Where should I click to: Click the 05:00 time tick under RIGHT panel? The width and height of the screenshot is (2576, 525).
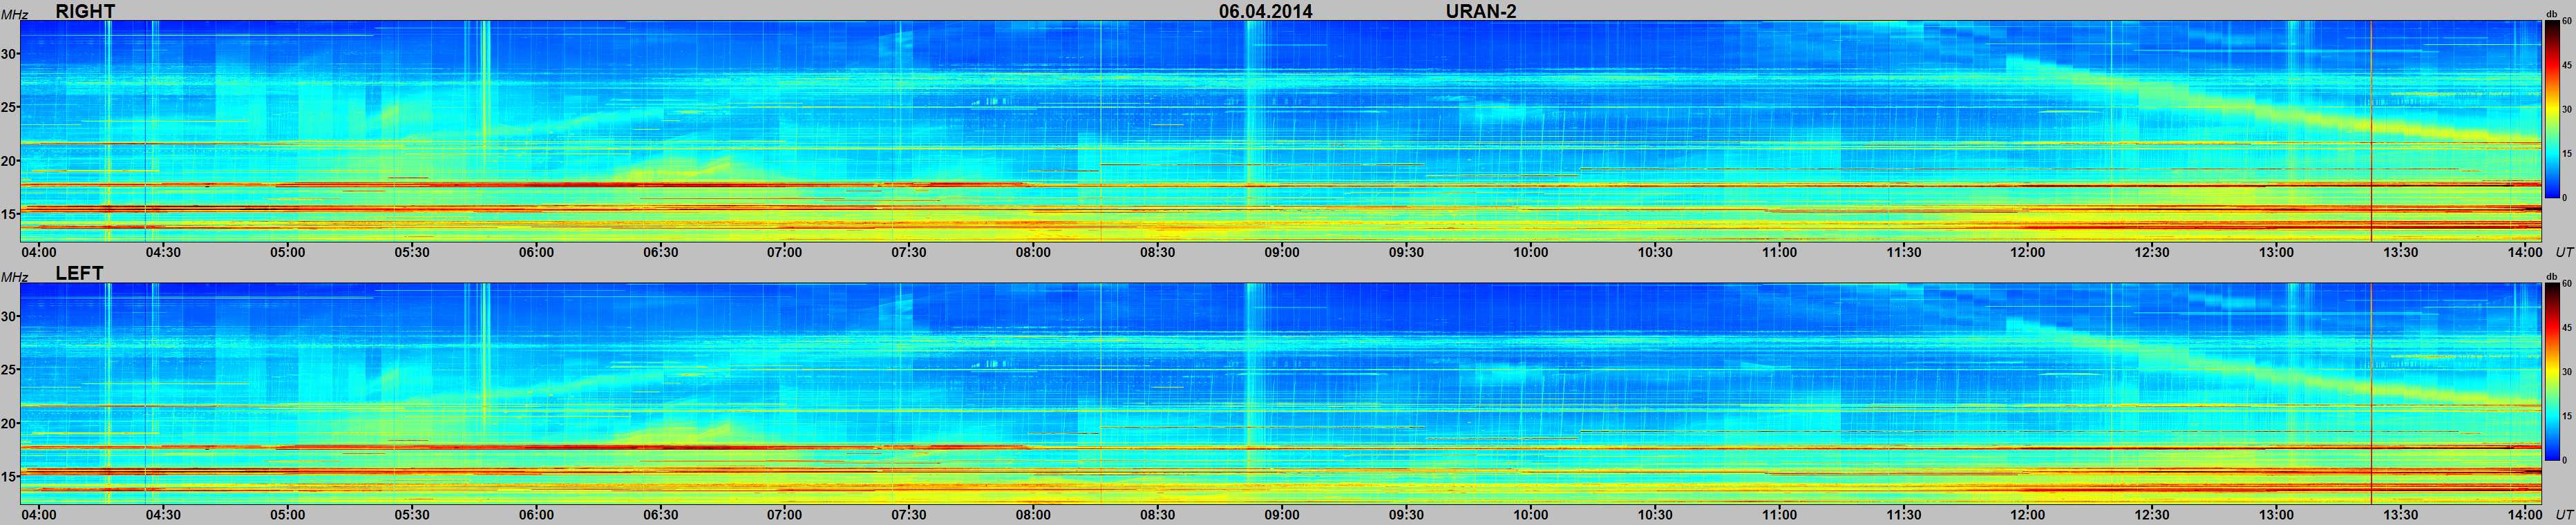click(287, 252)
